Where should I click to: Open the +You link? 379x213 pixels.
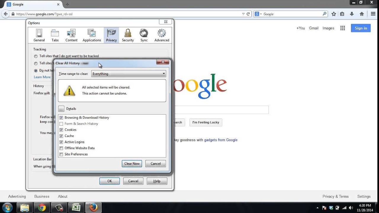point(301,28)
